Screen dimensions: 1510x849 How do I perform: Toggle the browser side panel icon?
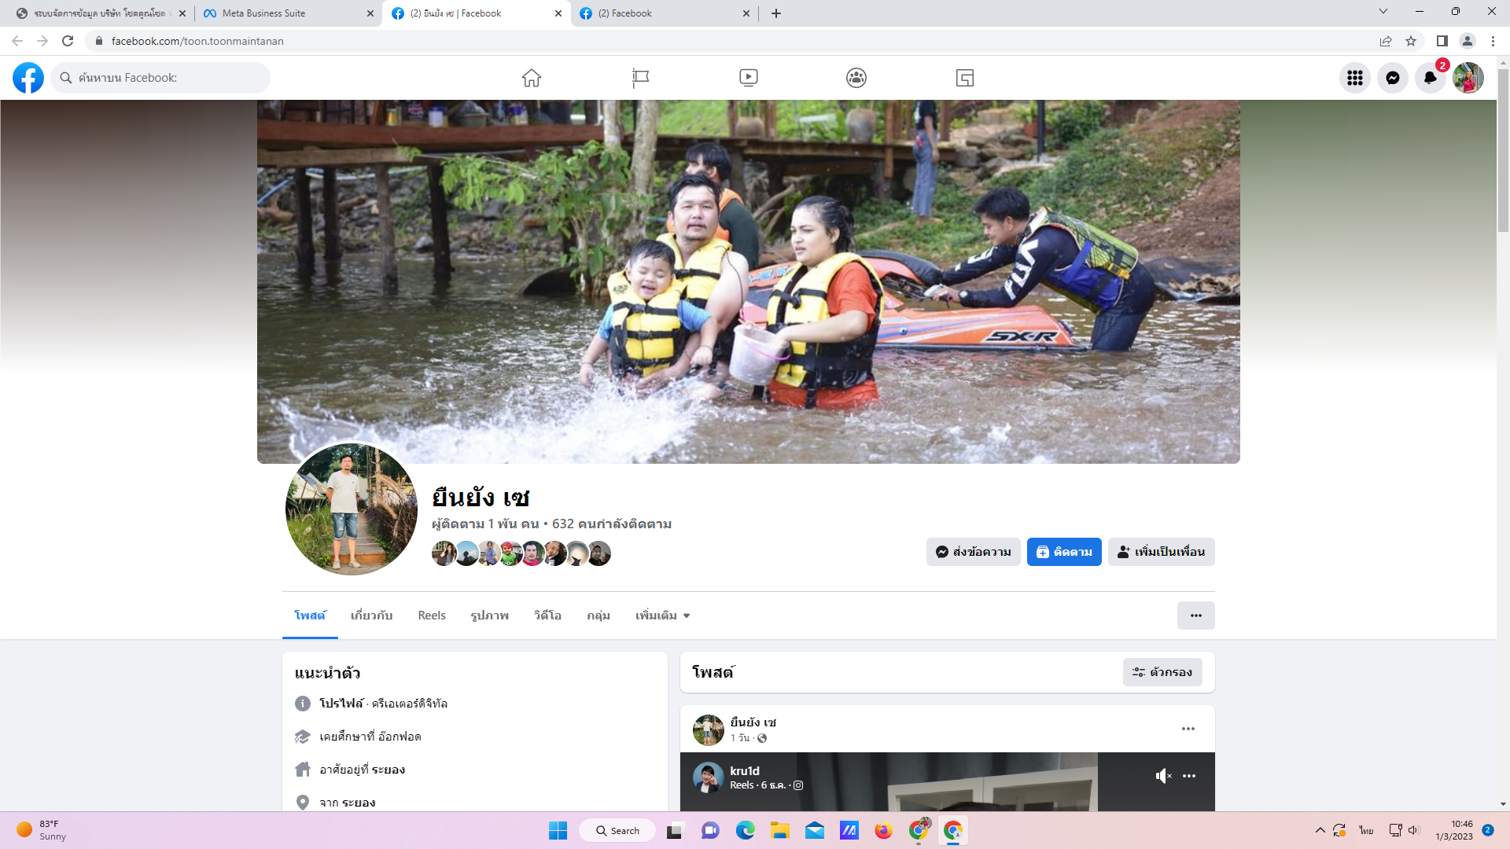coord(1442,41)
